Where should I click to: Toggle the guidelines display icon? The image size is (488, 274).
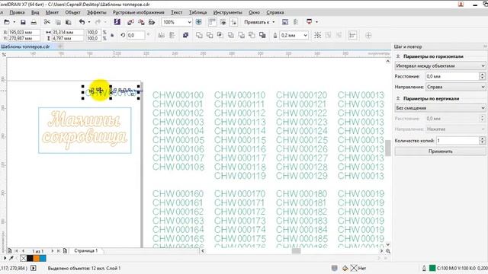[x=233, y=22]
